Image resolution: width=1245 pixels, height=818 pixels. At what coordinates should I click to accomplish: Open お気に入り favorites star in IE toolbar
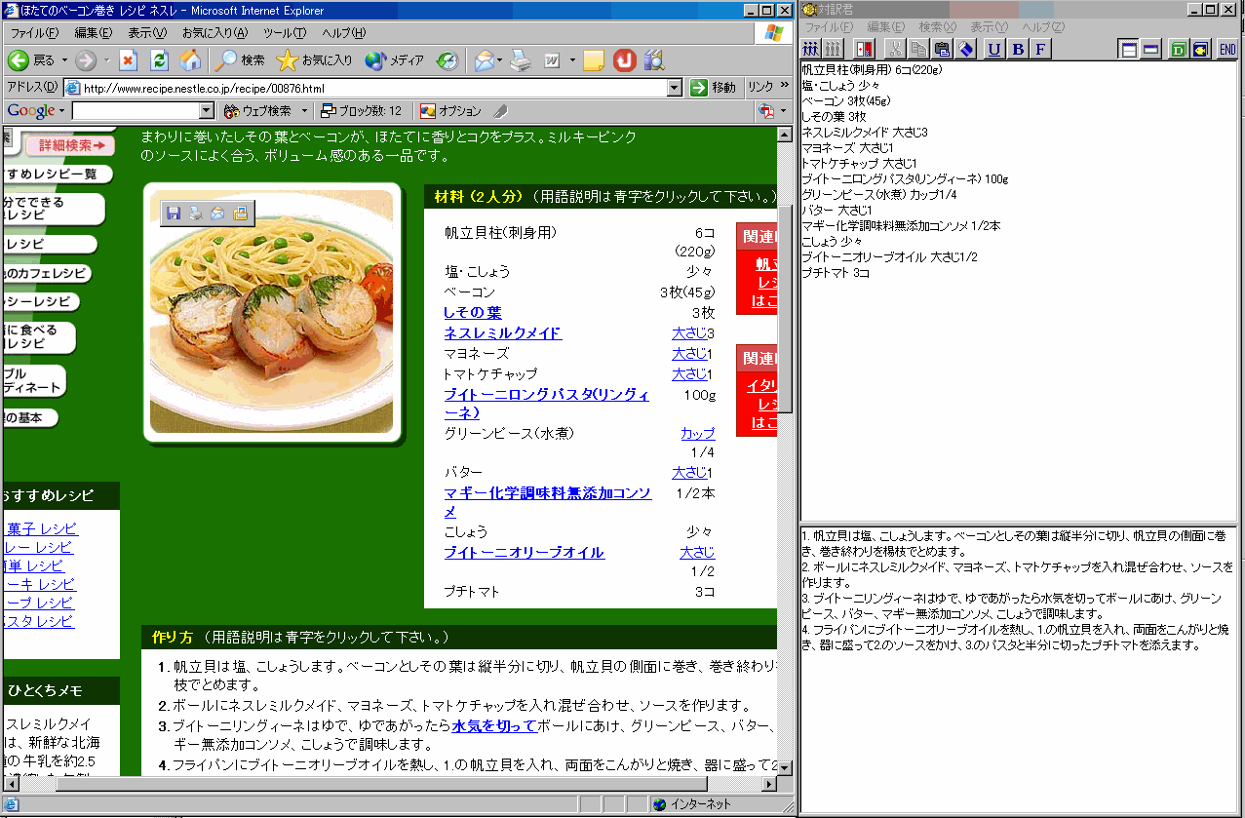(x=314, y=60)
